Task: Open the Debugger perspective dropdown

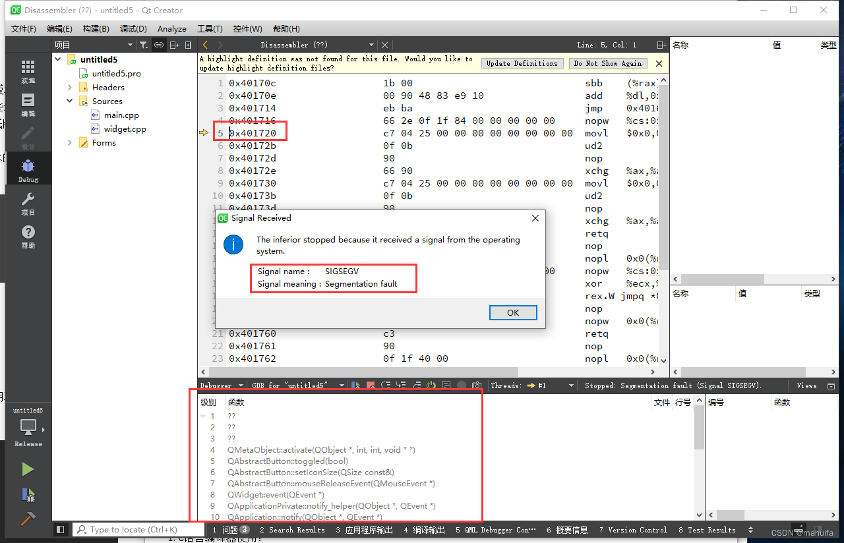Action: 222,386
